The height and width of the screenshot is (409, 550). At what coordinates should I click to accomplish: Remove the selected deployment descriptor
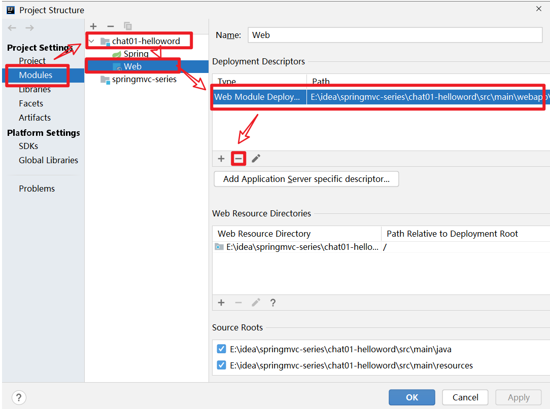[238, 159]
